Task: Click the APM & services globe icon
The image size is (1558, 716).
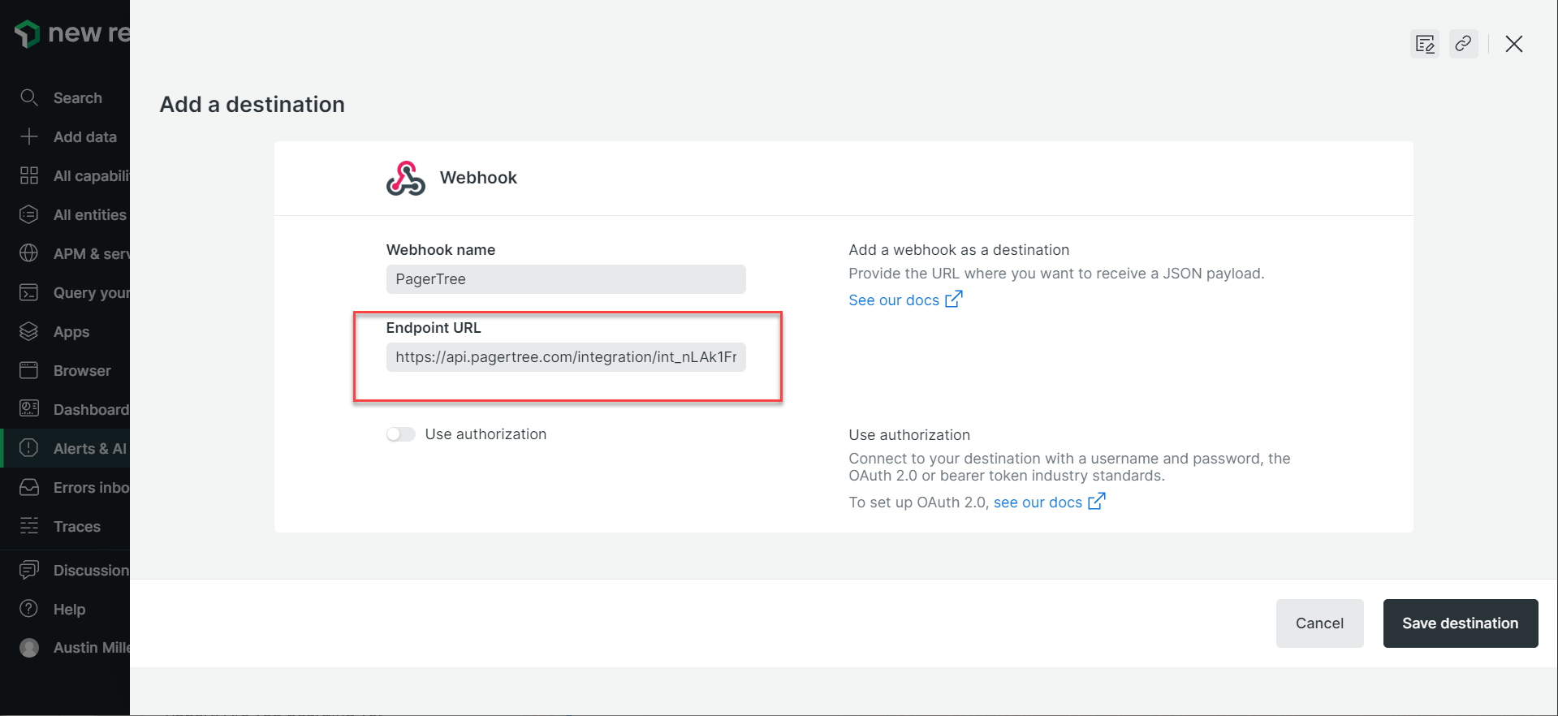Action: click(29, 253)
